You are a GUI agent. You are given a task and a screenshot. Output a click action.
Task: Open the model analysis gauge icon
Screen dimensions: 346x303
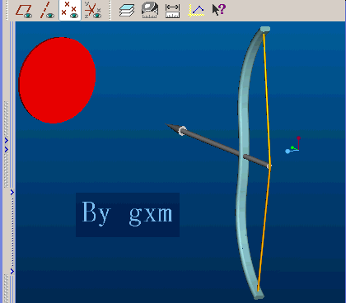click(150, 11)
